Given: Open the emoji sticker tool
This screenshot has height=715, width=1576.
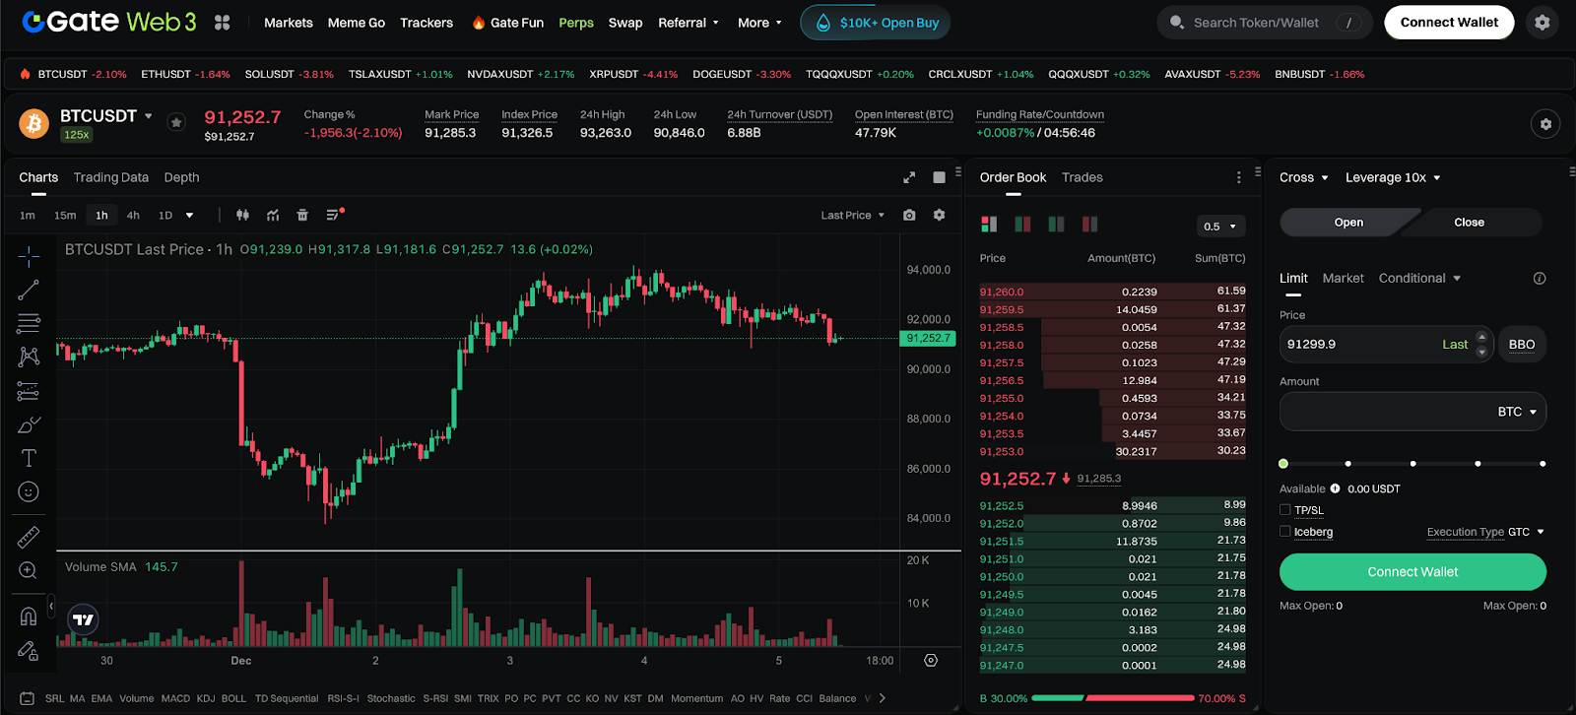Looking at the screenshot, I should [x=29, y=491].
